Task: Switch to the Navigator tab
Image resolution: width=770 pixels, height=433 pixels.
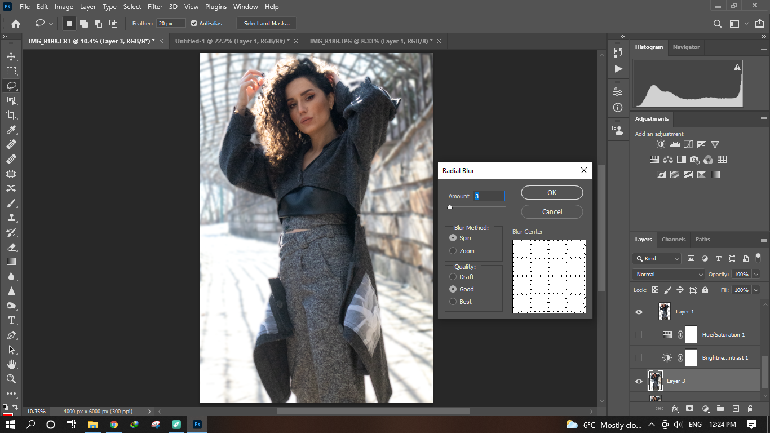Action: pos(686,47)
